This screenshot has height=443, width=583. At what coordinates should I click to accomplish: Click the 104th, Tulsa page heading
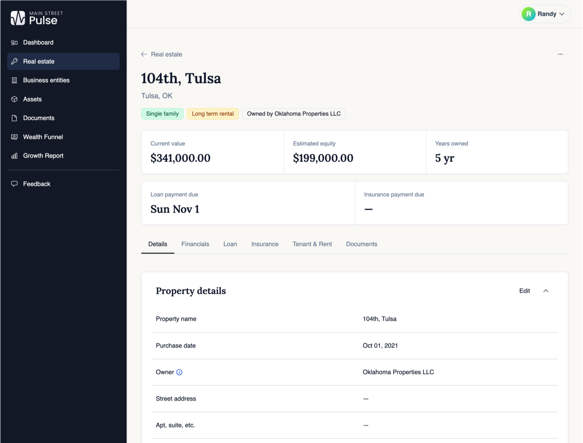click(x=181, y=79)
